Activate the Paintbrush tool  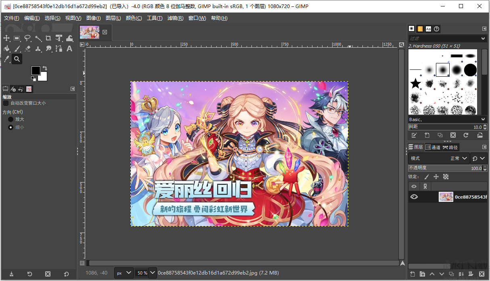point(17,48)
